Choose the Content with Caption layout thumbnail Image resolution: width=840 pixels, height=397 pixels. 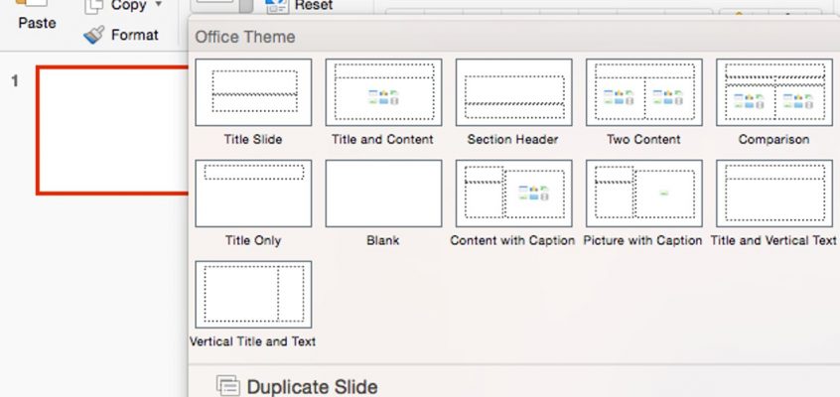click(x=513, y=194)
